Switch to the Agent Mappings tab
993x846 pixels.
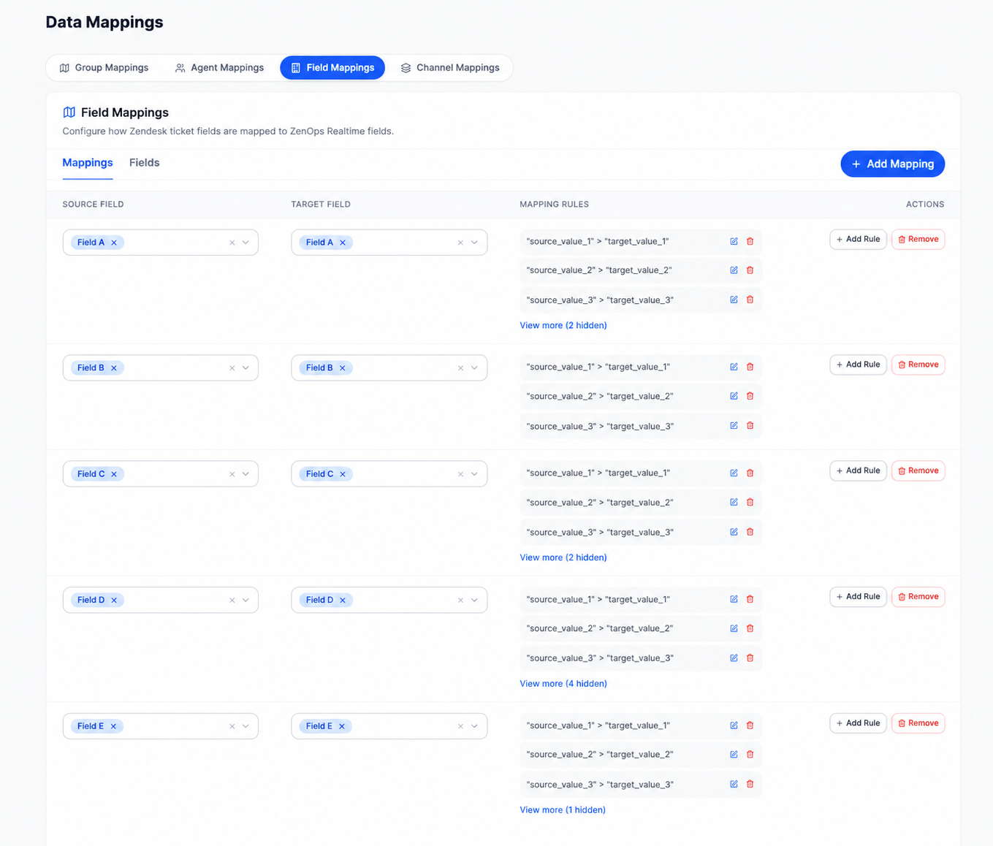(x=219, y=68)
